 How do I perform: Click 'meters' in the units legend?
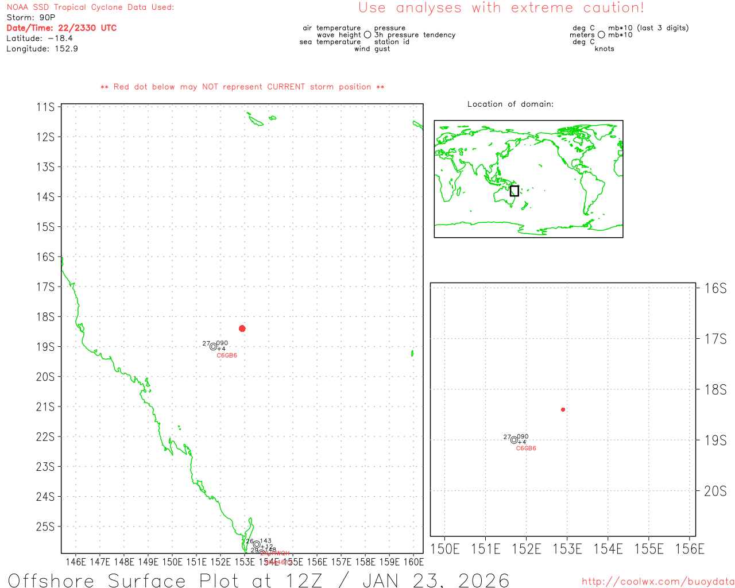pyautogui.click(x=582, y=34)
